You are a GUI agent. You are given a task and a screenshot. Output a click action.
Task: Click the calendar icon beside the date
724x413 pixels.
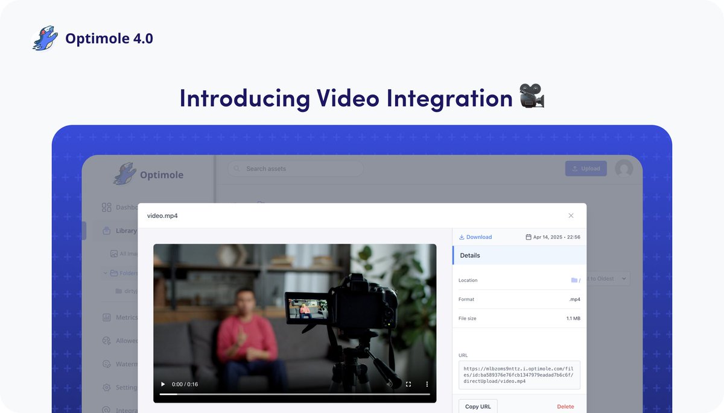pos(529,237)
